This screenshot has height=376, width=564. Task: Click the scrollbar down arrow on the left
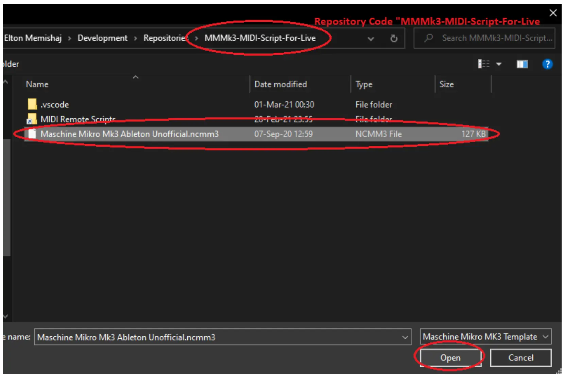pyautogui.click(x=5, y=316)
